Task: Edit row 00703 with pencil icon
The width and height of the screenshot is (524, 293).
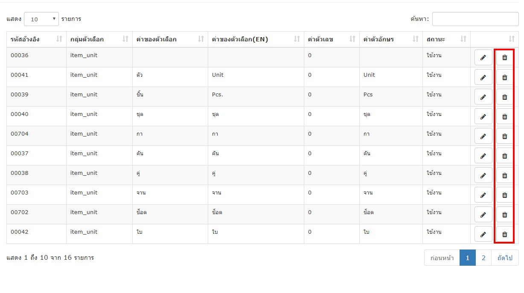Action: (483, 195)
